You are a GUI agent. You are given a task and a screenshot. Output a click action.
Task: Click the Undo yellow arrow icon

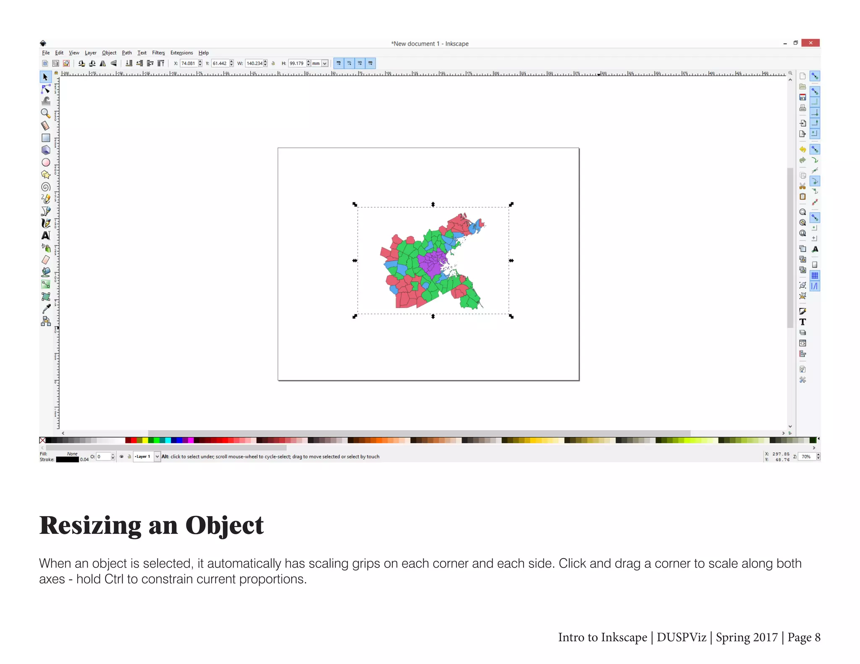tap(802, 149)
